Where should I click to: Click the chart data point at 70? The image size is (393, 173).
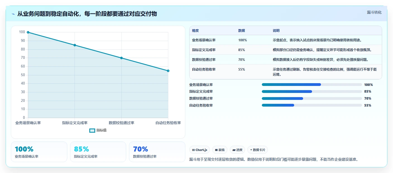pyautogui.click(x=121, y=58)
